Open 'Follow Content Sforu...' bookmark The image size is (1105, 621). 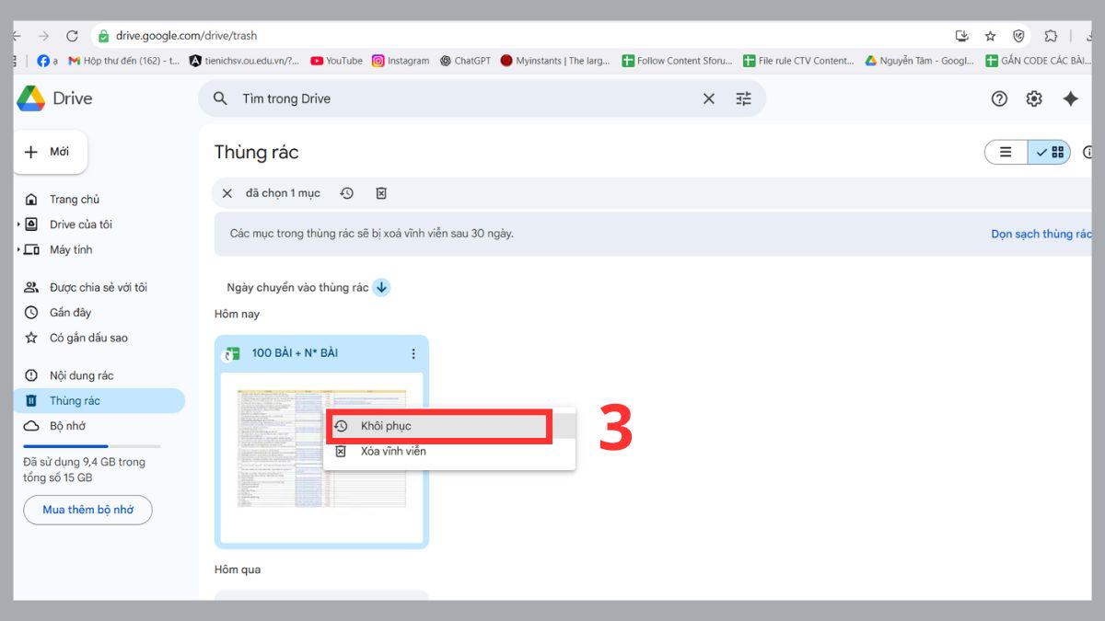(x=678, y=61)
